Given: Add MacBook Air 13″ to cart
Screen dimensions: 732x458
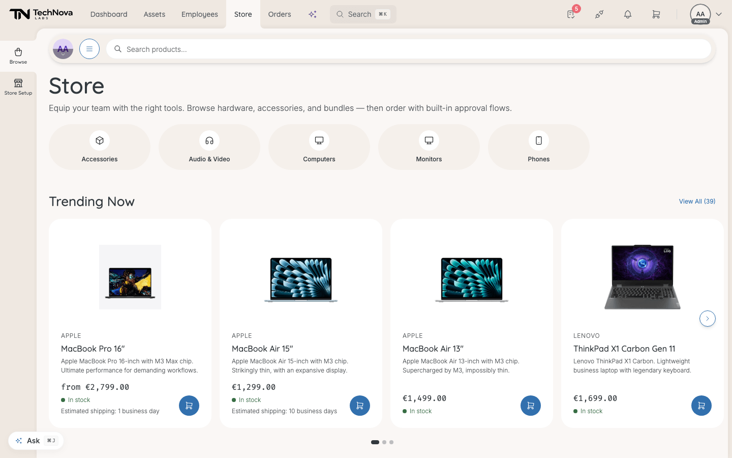Looking at the screenshot, I should [x=531, y=406].
